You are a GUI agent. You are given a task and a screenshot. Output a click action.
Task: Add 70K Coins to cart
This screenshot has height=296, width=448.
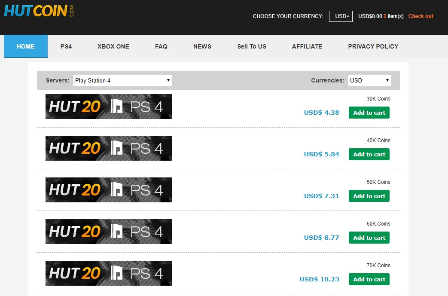(369, 279)
